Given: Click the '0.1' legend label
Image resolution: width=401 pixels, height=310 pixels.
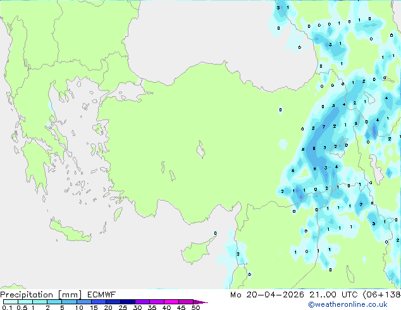Looking at the screenshot, I should [x=7, y=307].
